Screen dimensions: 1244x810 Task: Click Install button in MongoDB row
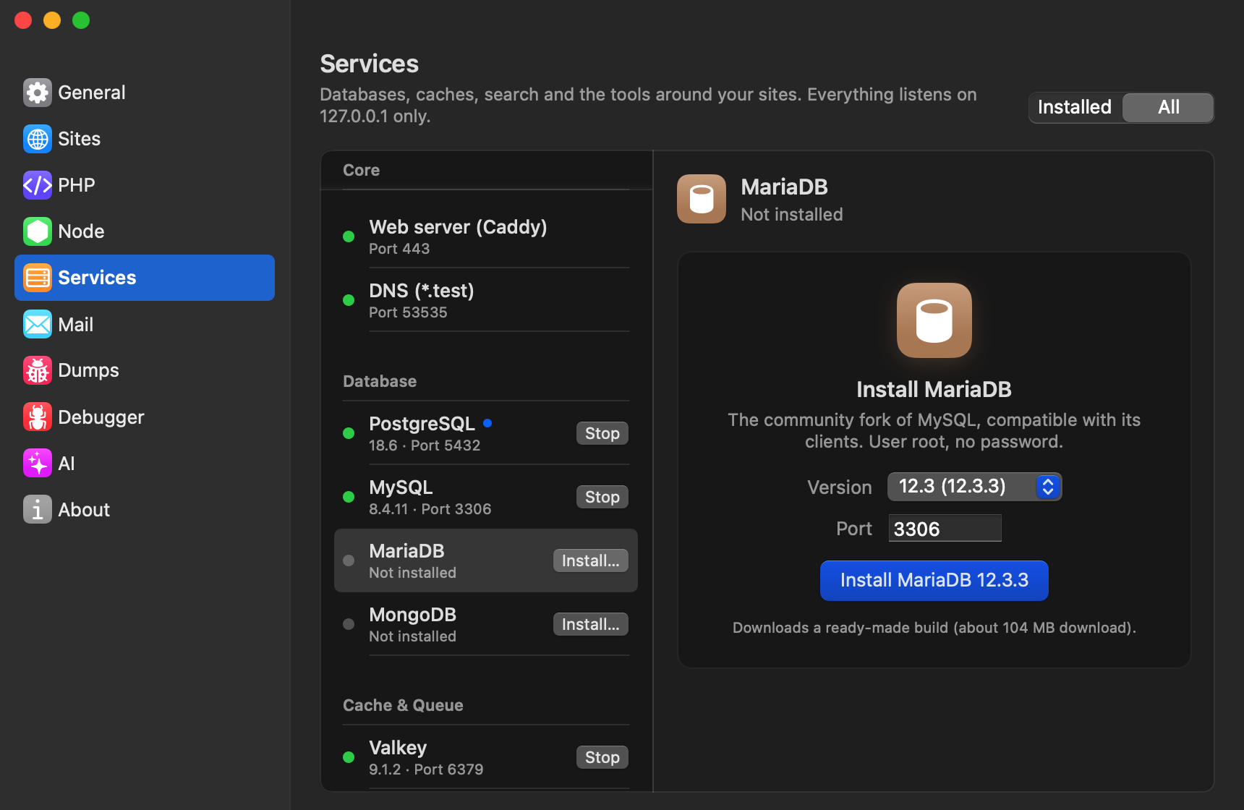click(591, 624)
